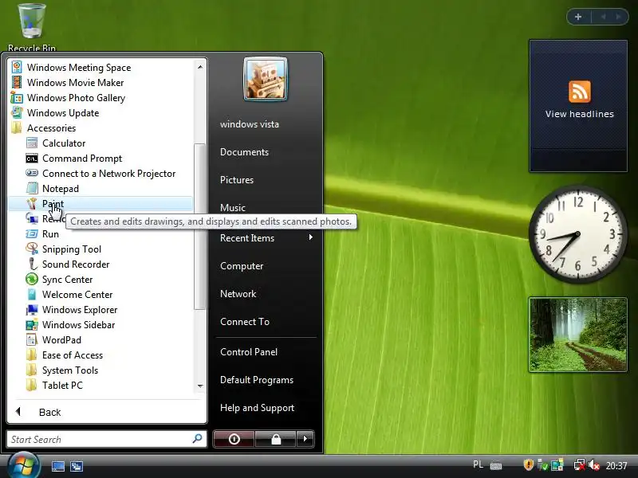
Task: Click the 20:37 taskbar clock
Action: tap(616, 465)
